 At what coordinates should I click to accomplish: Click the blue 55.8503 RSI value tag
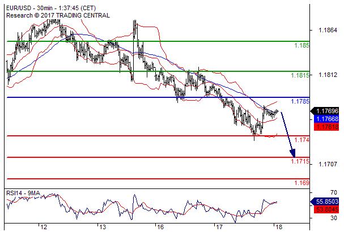point(325,201)
